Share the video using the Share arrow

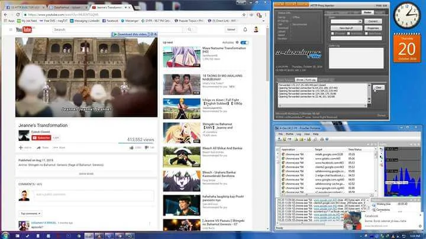[38, 148]
